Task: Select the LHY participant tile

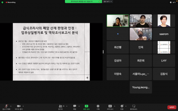Action: 164,61
